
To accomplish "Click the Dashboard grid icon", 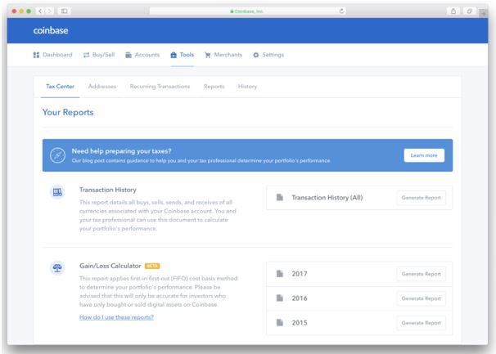I will click(x=36, y=55).
